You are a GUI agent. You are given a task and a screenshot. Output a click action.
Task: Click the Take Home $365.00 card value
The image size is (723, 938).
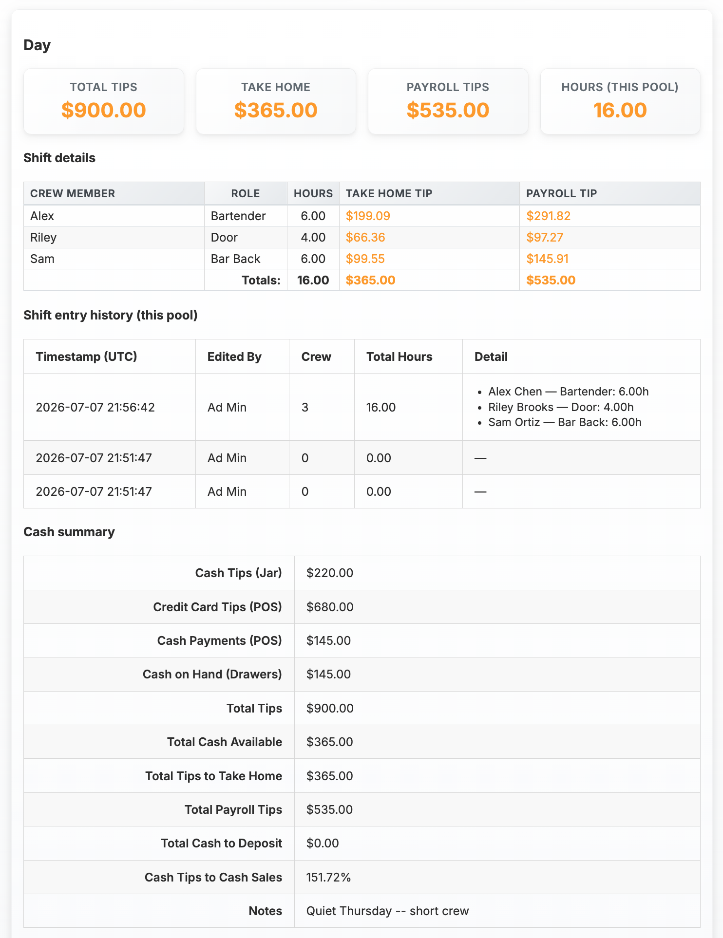coord(276,110)
